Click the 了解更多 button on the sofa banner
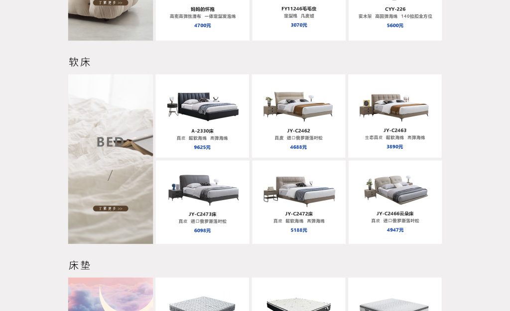This screenshot has height=311, width=510. [111, 2]
